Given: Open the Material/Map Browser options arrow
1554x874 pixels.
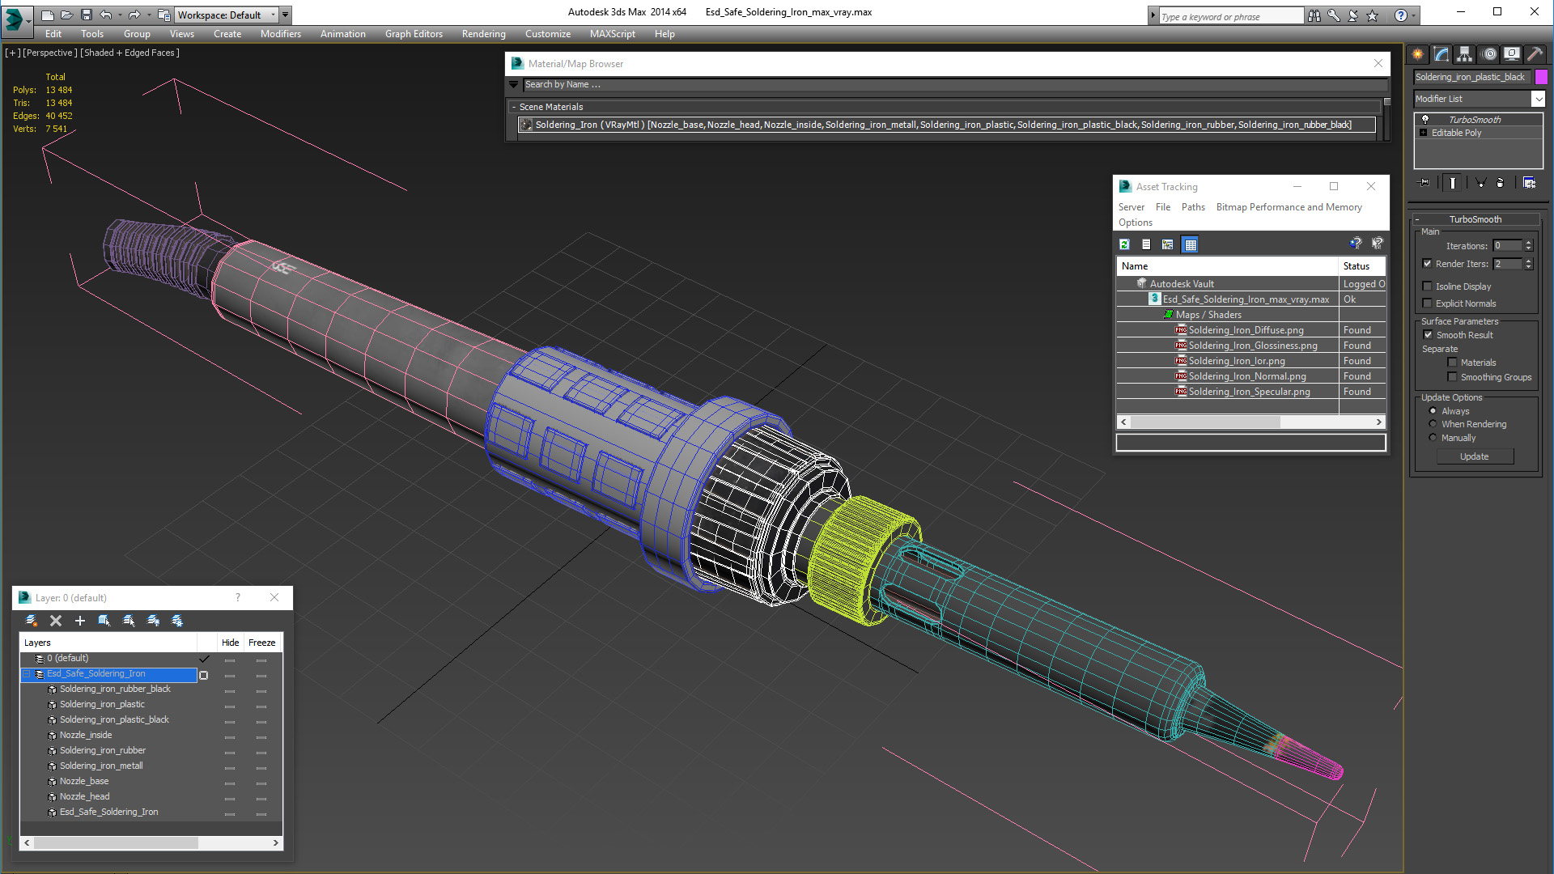Looking at the screenshot, I should click(513, 84).
